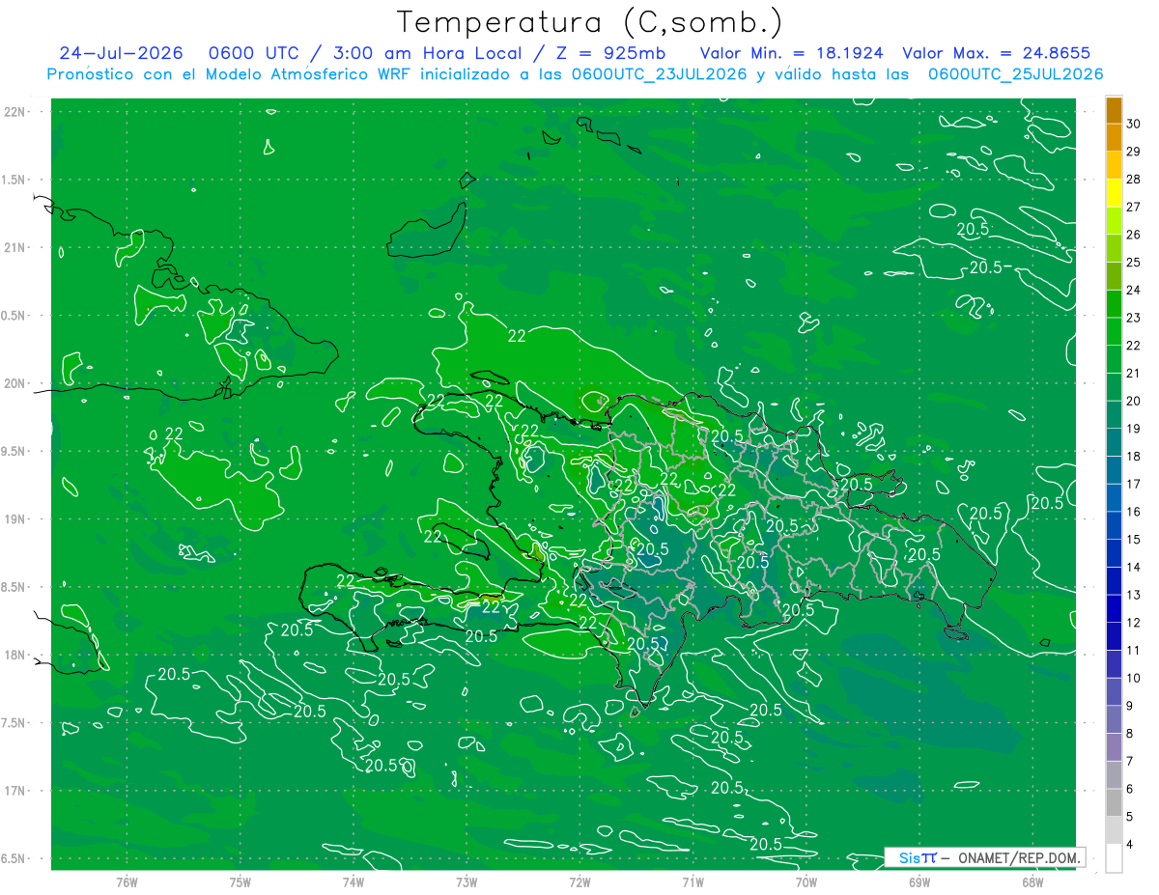Image resolution: width=1159 pixels, height=895 pixels.
Task: Click the '6.5N' latitude label
Action: [15, 858]
